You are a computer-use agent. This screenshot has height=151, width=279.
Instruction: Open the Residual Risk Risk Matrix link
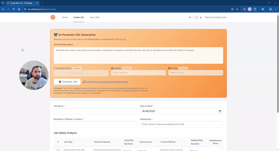pyautogui.click(x=195, y=144)
